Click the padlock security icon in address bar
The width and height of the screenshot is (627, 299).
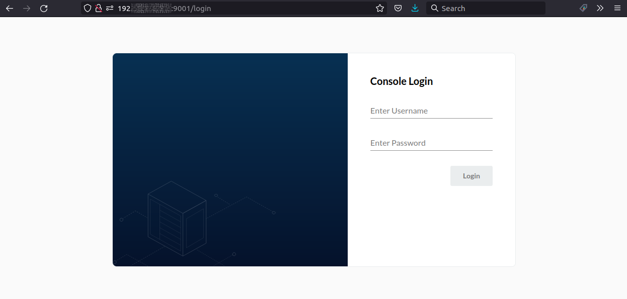click(x=99, y=8)
